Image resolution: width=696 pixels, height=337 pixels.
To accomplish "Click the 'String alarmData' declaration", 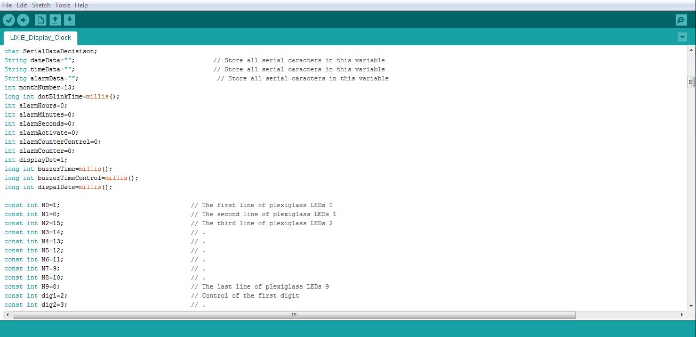I will tap(41, 79).
